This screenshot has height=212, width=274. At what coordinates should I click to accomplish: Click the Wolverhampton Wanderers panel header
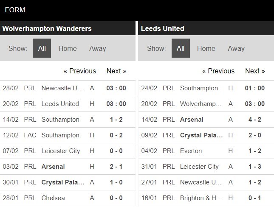(x=47, y=29)
